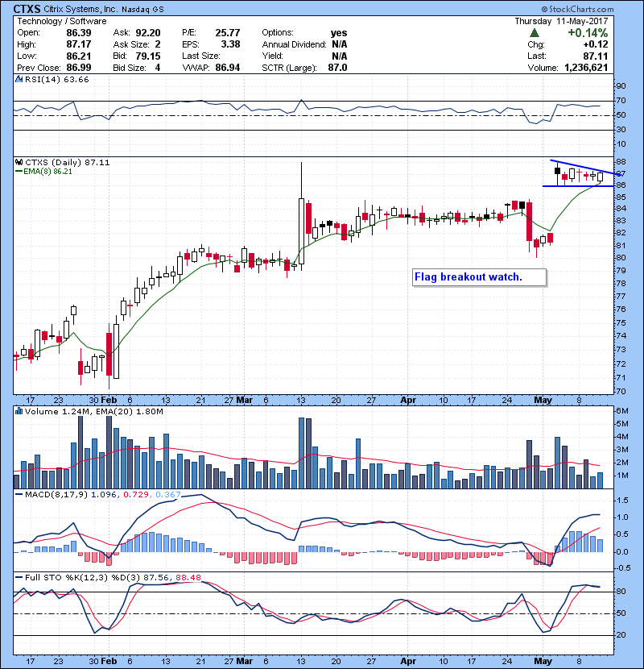Image resolution: width=644 pixels, height=669 pixels.
Task: Click the Nasdaq GS exchange label
Action: tap(142, 10)
